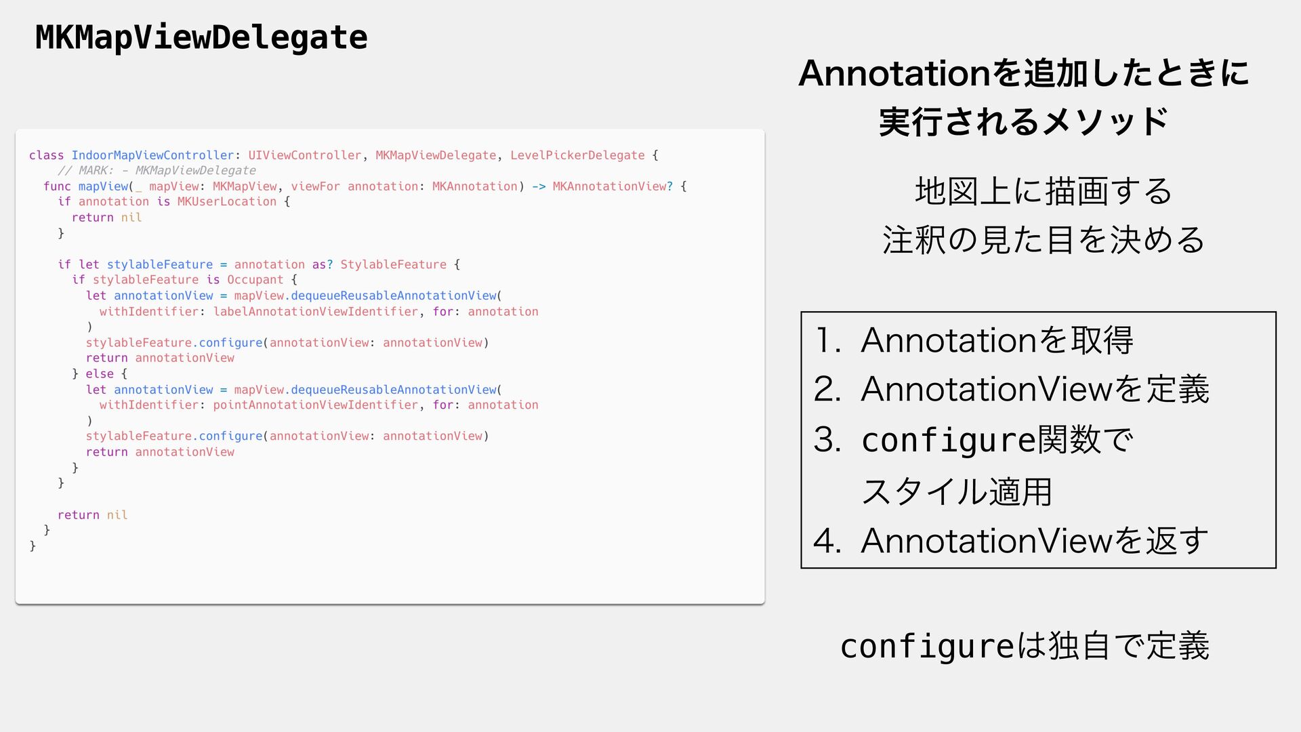Image resolution: width=1301 pixels, height=732 pixels.
Task: Select the IndoorMapViewController class name
Action: (x=152, y=155)
